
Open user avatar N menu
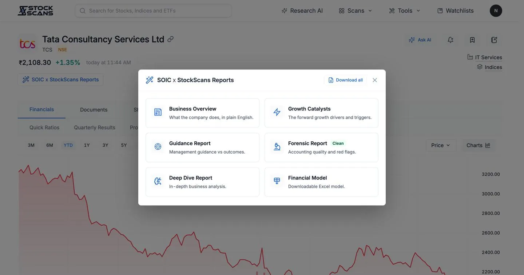click(496, 11)
